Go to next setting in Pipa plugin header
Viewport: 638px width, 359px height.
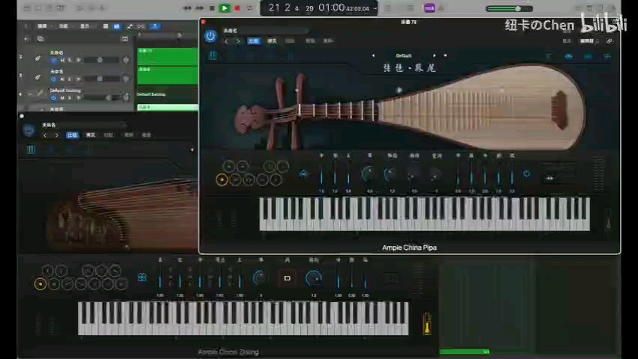pos(238,41)
